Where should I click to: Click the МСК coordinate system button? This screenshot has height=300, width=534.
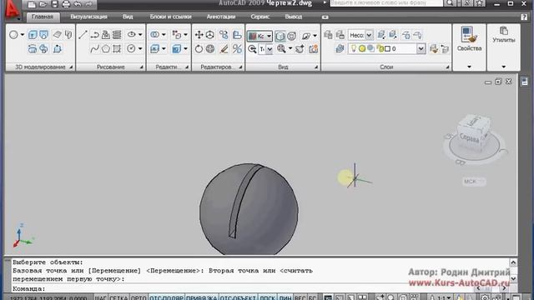point(474,182)
